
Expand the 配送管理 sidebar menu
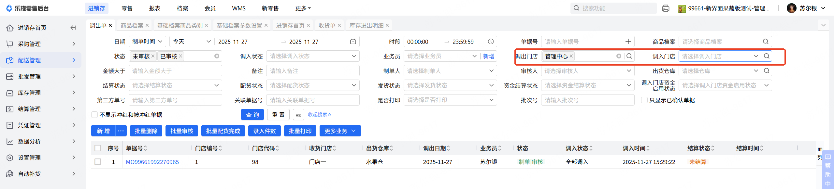41,60
